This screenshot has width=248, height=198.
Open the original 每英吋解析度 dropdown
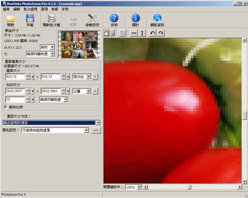tap(52, 54)
